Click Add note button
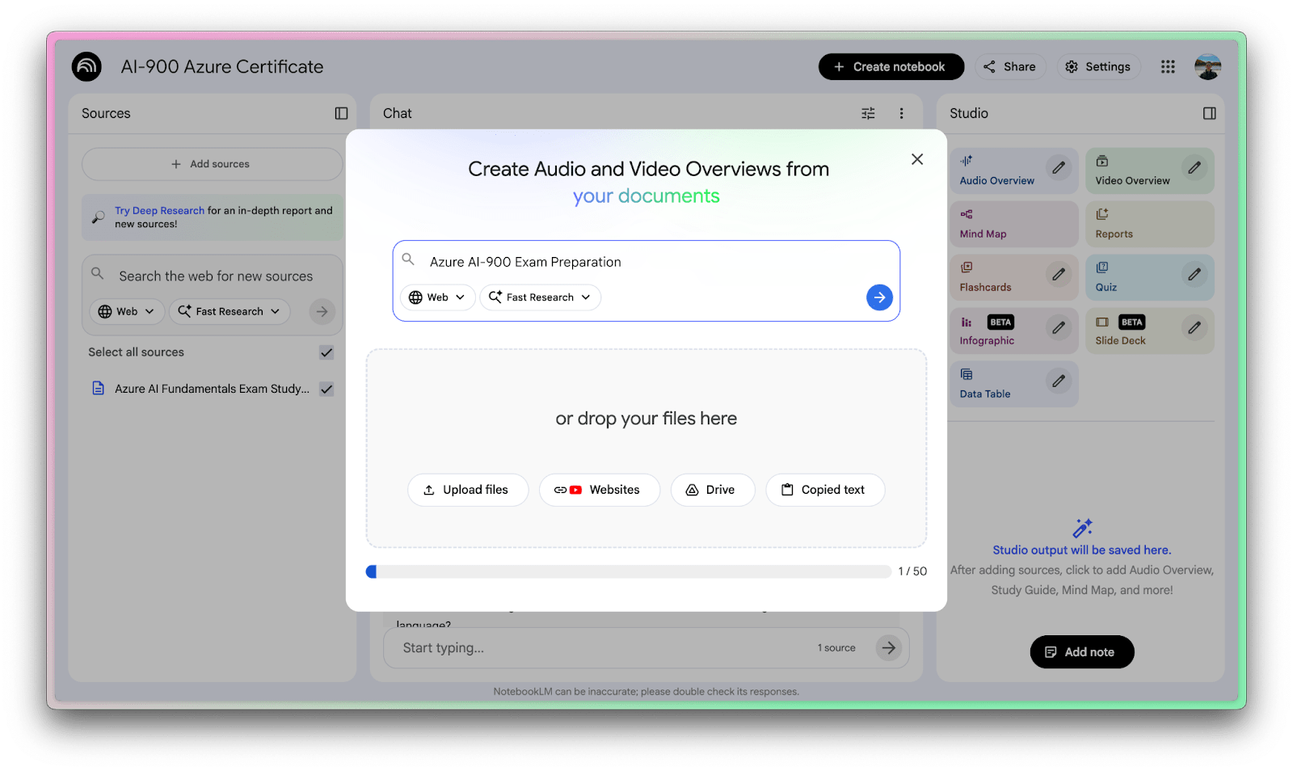 pyautogui.click(x=1081, y=652)
